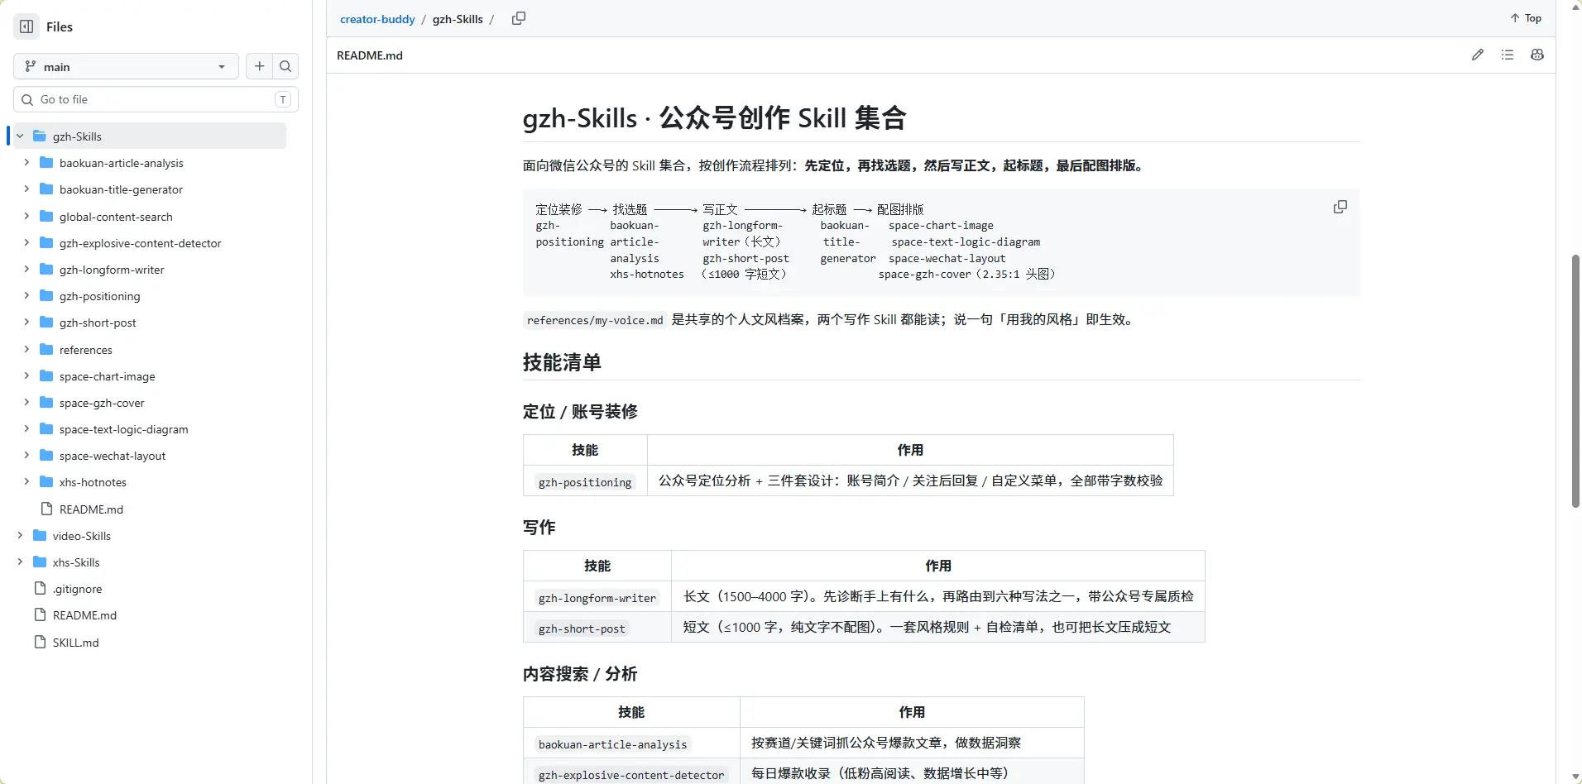The width and height of the screenshot is (1582, 784).
Task: Open the gzh-Skills folder icon
Action: click(x=40, y=136)
